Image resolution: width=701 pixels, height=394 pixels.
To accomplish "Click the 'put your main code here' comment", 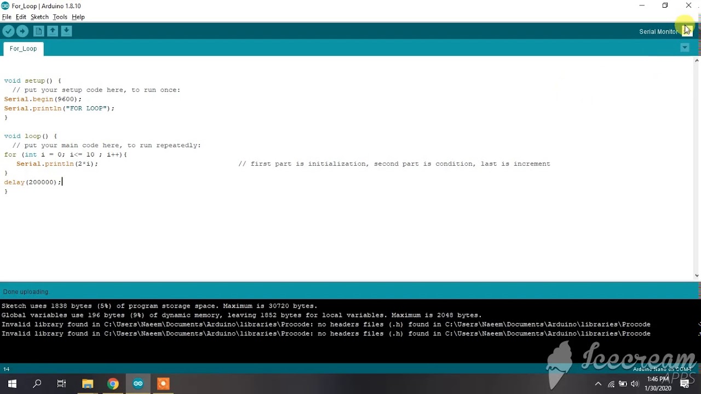I will 106,145.
